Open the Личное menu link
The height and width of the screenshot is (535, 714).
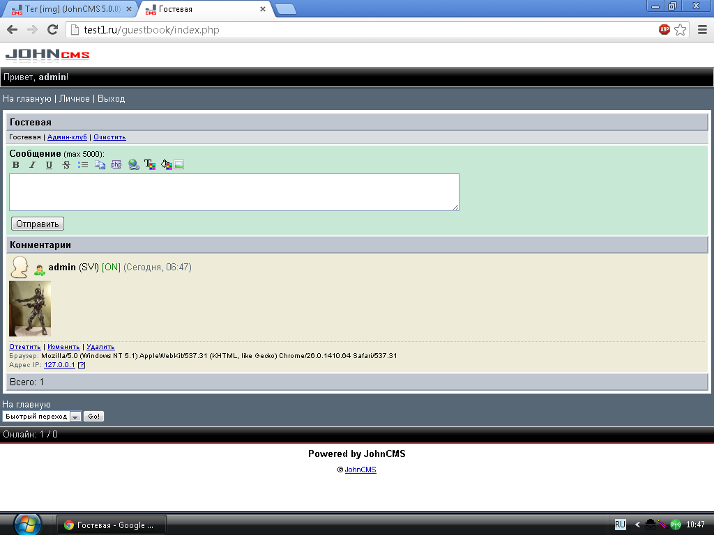coord(74,99)
